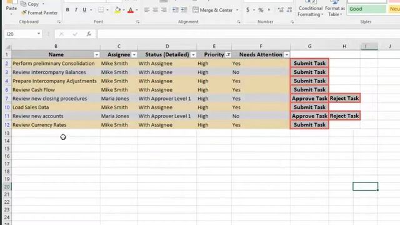400x225 pixels.
Task: Apply the Good cell style
Action: pyautogui.click(x=367, y=9)
